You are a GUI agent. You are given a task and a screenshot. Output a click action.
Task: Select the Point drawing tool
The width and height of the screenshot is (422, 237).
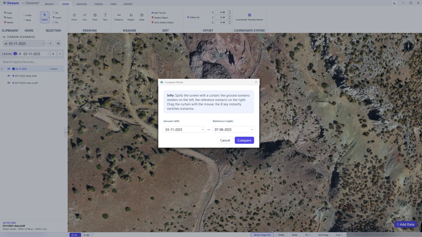[74, 17]
